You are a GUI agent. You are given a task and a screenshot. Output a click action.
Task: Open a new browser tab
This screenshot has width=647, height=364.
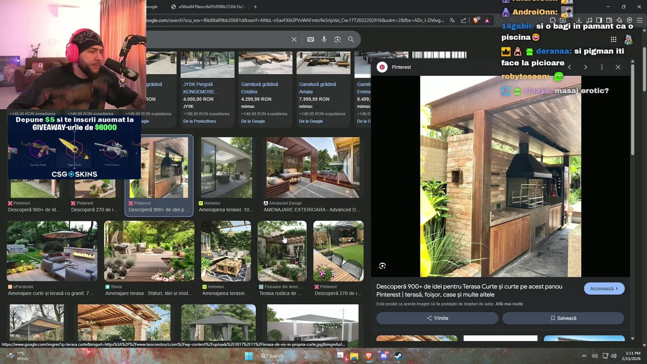tap(255, 7)
